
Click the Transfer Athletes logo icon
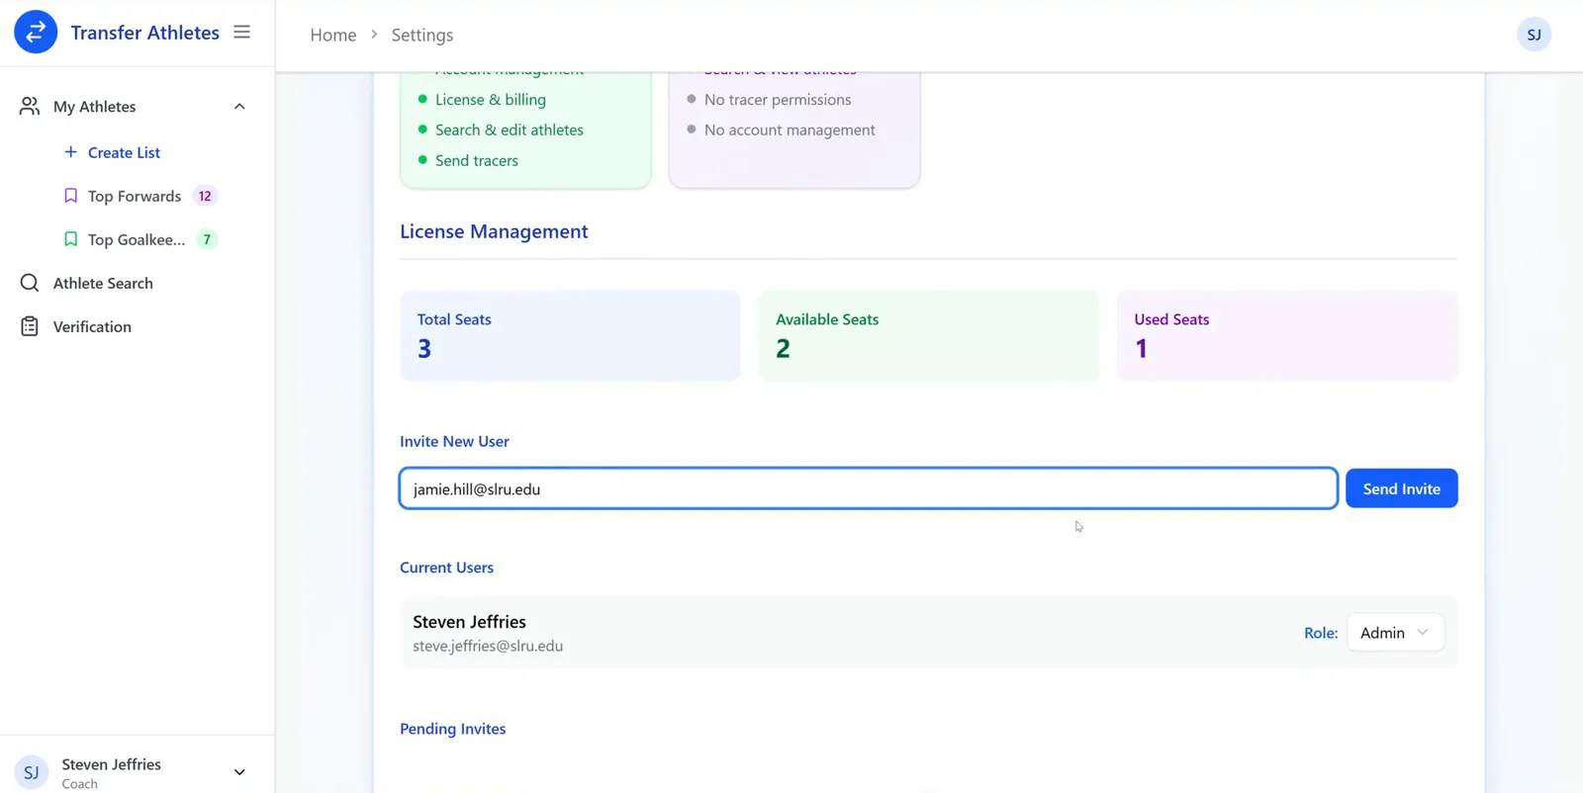click(36, 32)
